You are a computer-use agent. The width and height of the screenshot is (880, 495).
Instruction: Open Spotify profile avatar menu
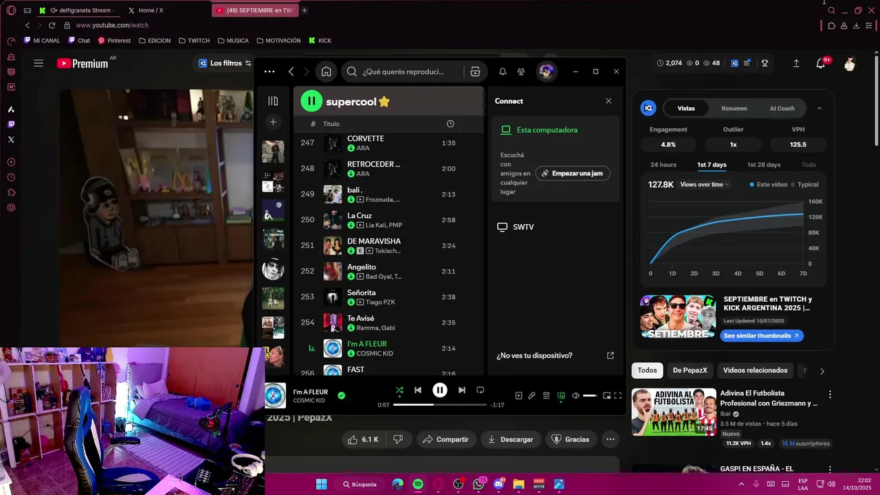click(x=546, y=71)
